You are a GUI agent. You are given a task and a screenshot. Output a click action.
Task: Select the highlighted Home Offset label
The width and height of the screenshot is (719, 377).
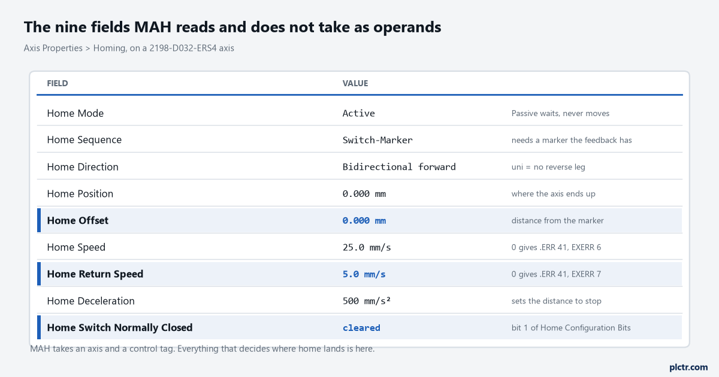pyautogui.click(x=78, y=220)
